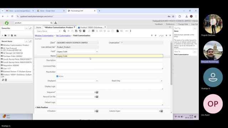Open recent item Business Partner: IT Shubam Kumar
The image size is (228, 128).
tap(16, 71)
